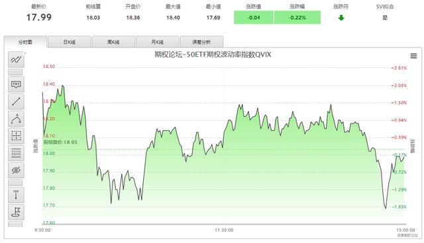
Task: Select the TXT label annotation tool
Action: [16, 85]
